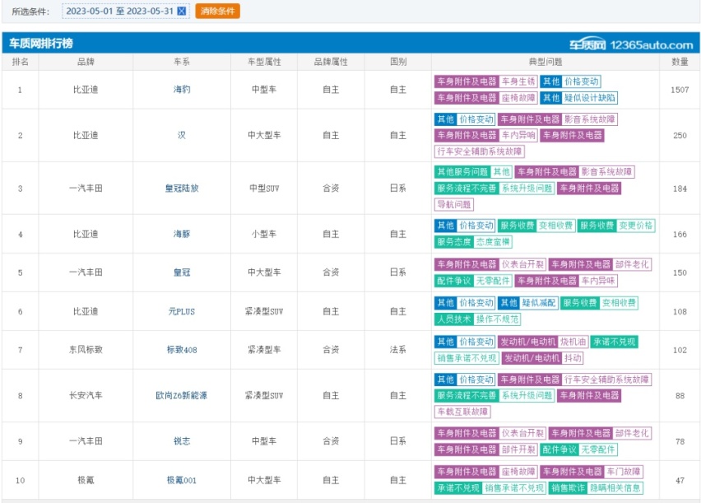Viewport: 701px width, 503px height.
Task: Click the 国别 column header
Action: [398, 62]
